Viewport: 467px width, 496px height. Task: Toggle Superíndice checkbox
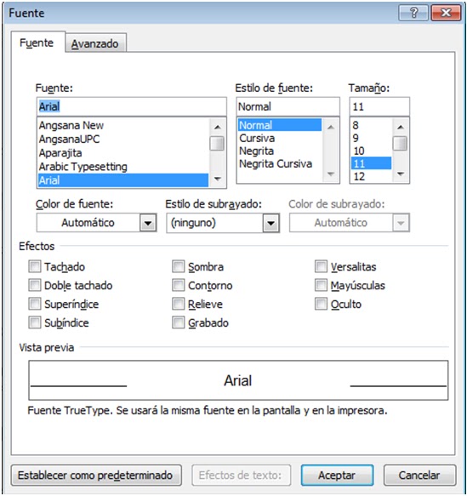[35, 304]
